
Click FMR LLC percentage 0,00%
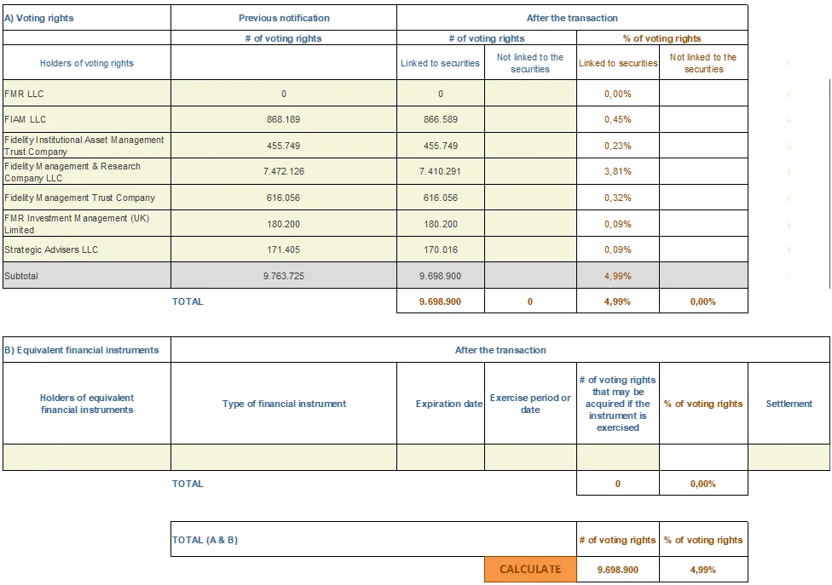(618, 94)
